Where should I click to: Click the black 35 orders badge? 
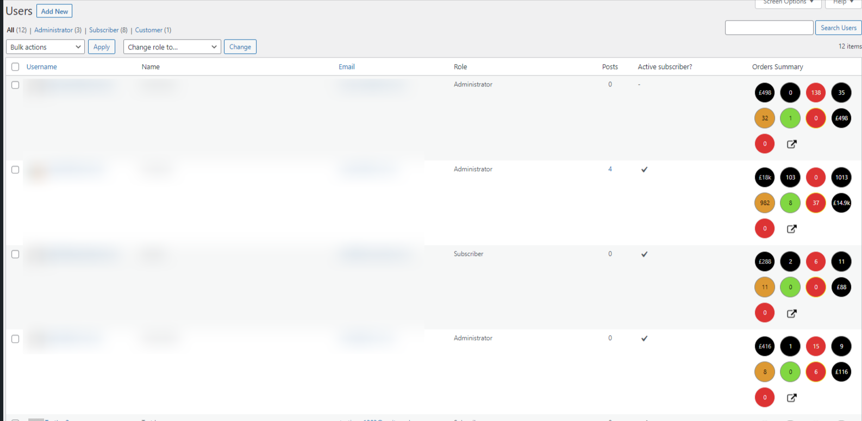[841, 92]
